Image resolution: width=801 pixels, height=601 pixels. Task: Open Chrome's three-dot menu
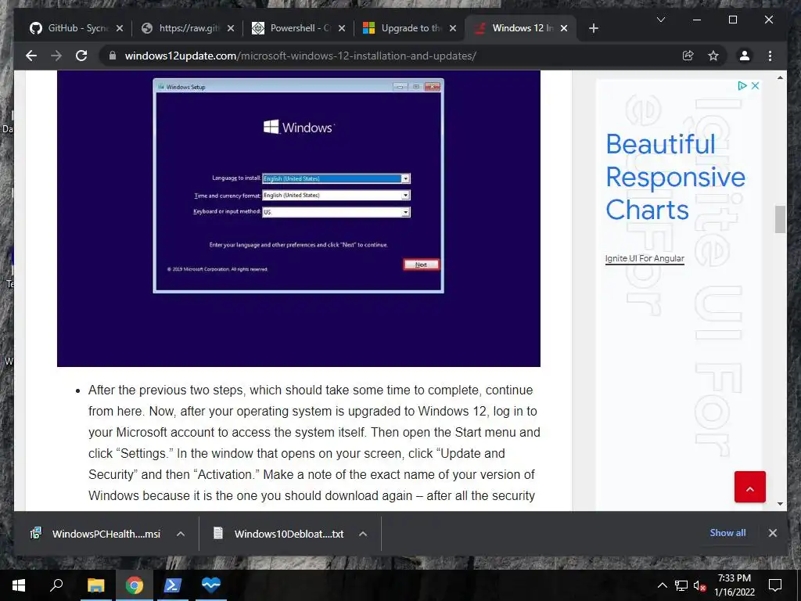coord(770,56)
